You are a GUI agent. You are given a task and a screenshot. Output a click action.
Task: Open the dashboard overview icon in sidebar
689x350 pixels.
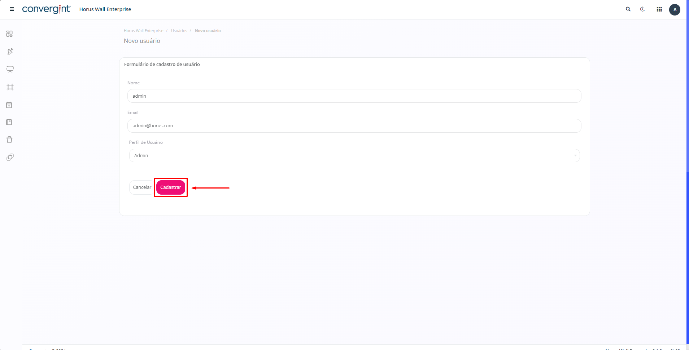(10, 34)
